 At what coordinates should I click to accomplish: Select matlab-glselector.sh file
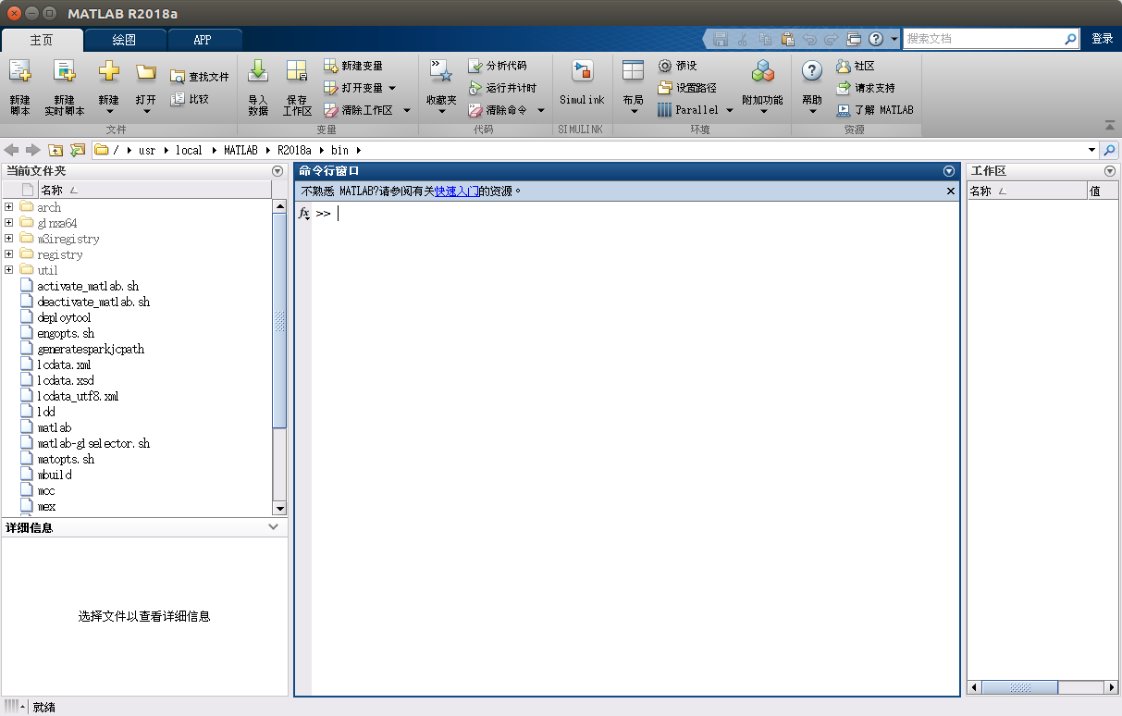pyautogui.click(x=93, y=443)
